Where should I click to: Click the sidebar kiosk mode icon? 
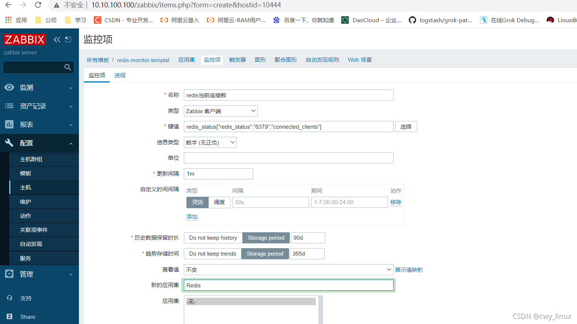68,40
